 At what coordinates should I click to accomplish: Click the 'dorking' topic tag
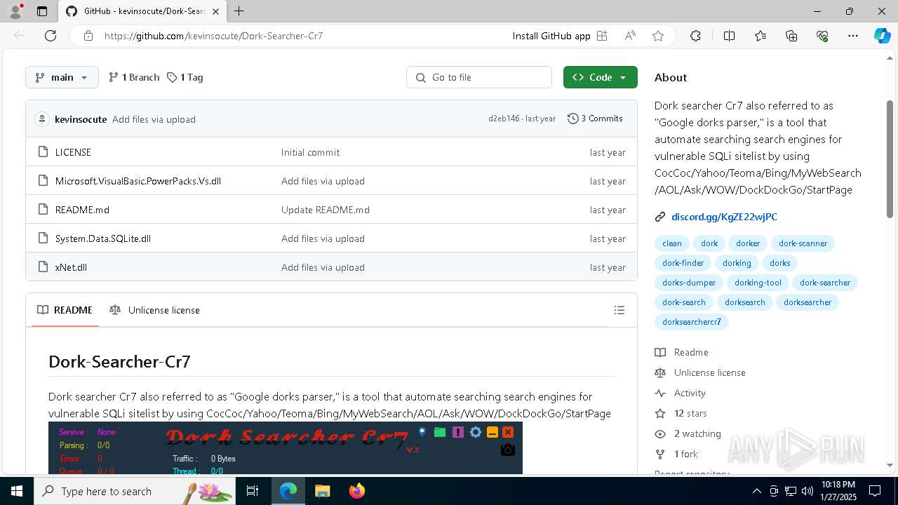click(x=737, y=263)
